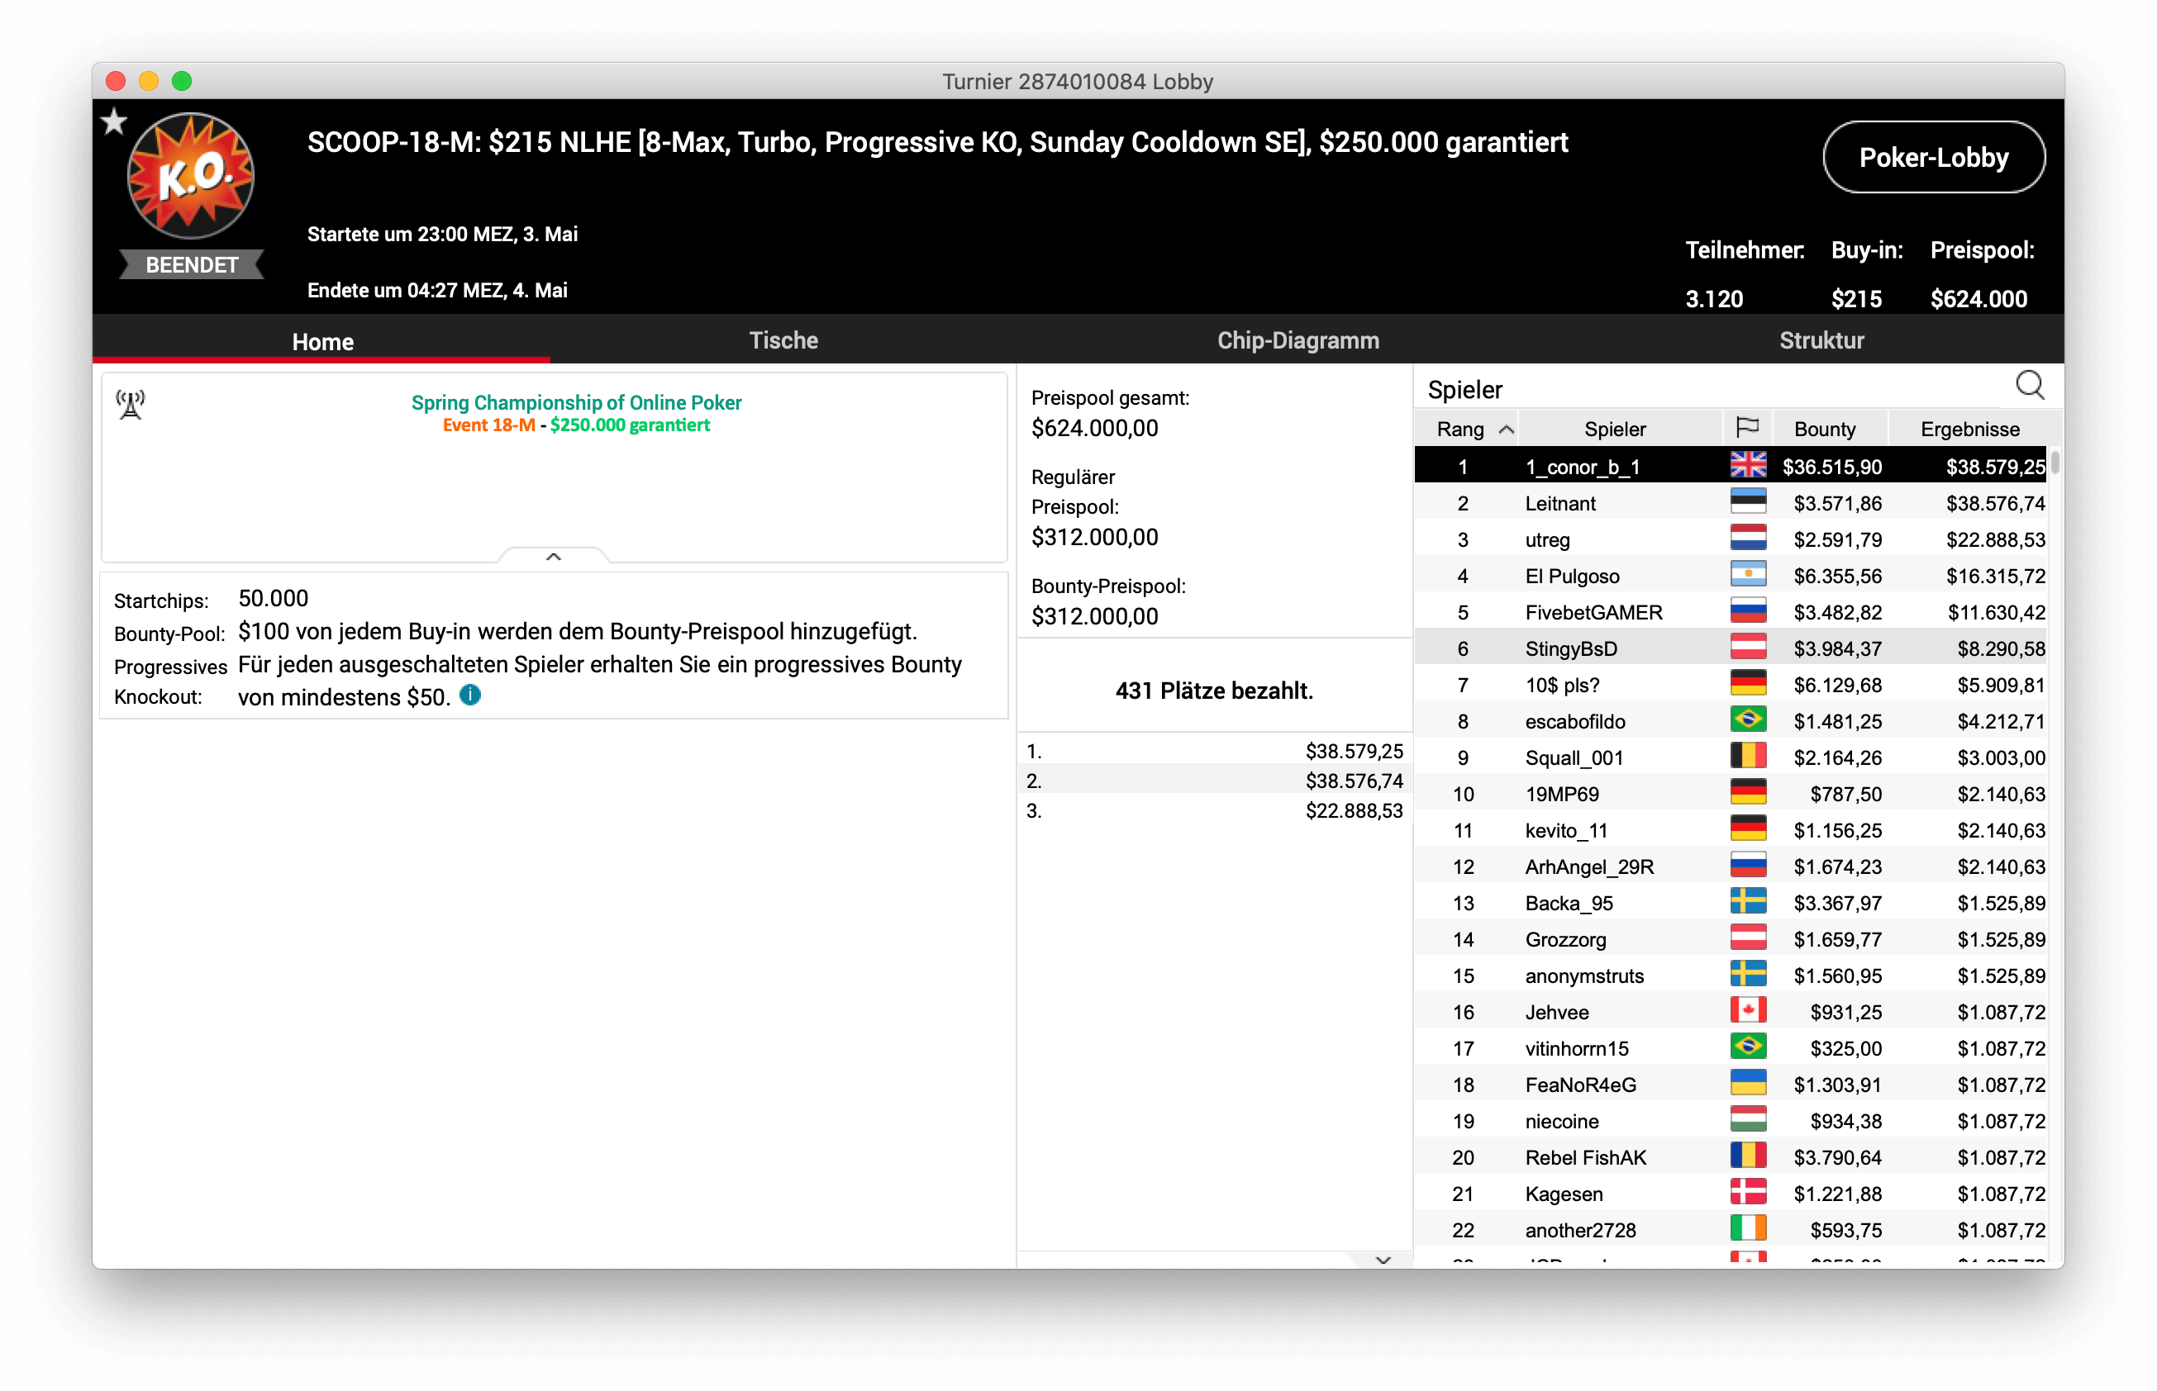
Task: Toggle sorting on the Rang column
Action: pos(1473,429)
